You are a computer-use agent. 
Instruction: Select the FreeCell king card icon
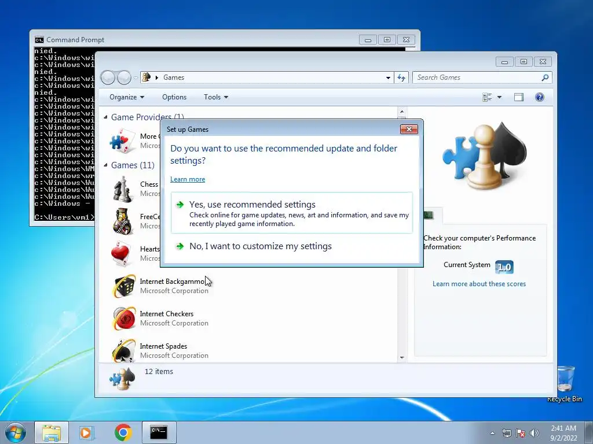123,221
